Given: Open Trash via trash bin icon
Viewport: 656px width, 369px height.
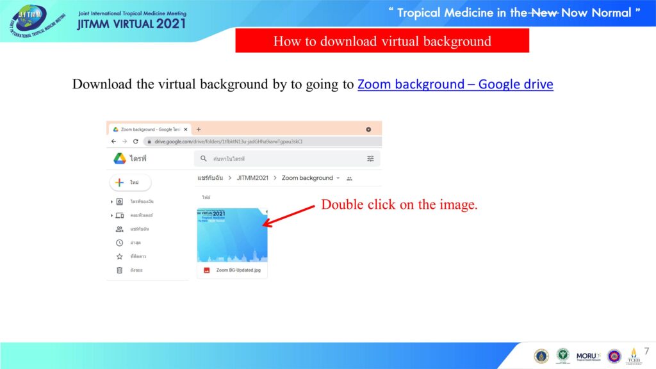Looking at the screenshot, I should [119, 270].
